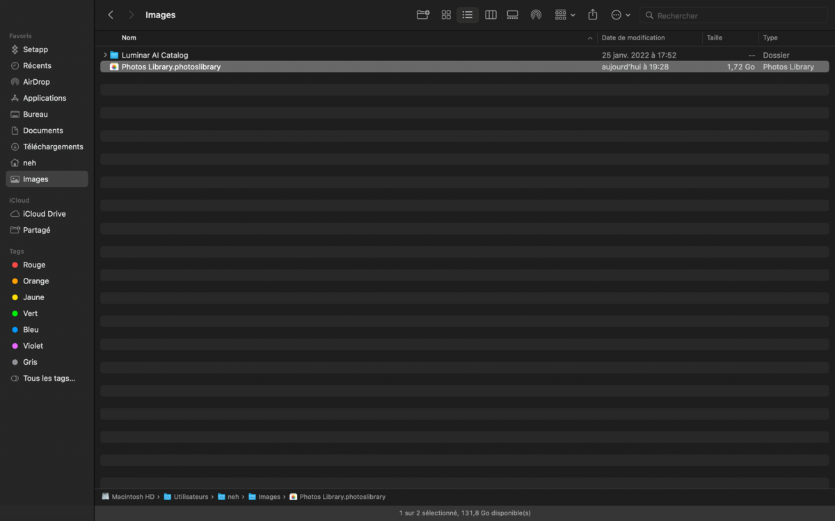Switch to list view

(468, 15)
